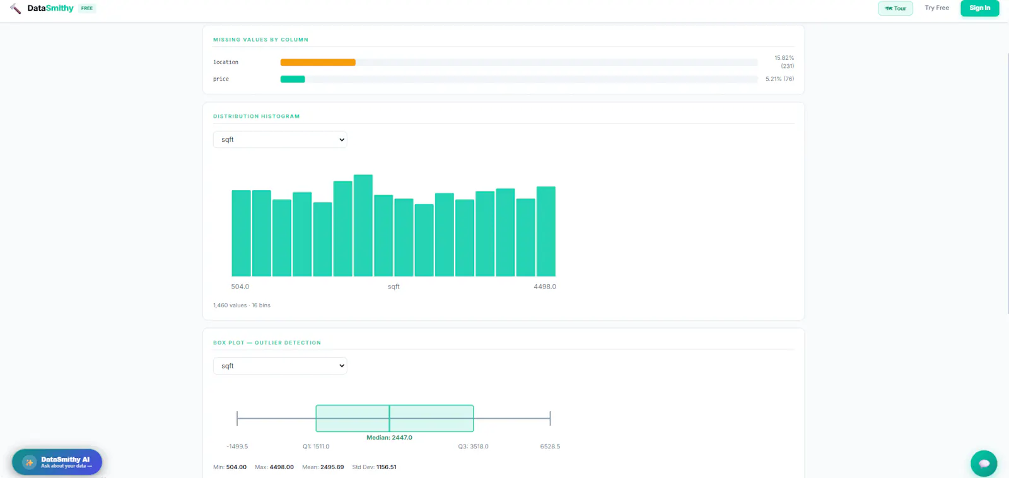Click the DataSmithy brand name
This screenshot has width=1009, height=478.
point(50,8)
